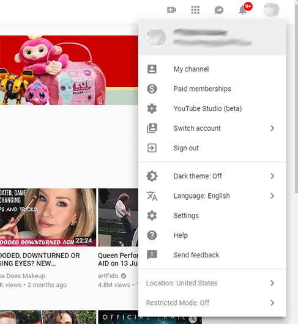Viewport: 298px width, 324px height.
Task: Open the makeup video thumbnail 22:24
Action: [x=48, y=218]
